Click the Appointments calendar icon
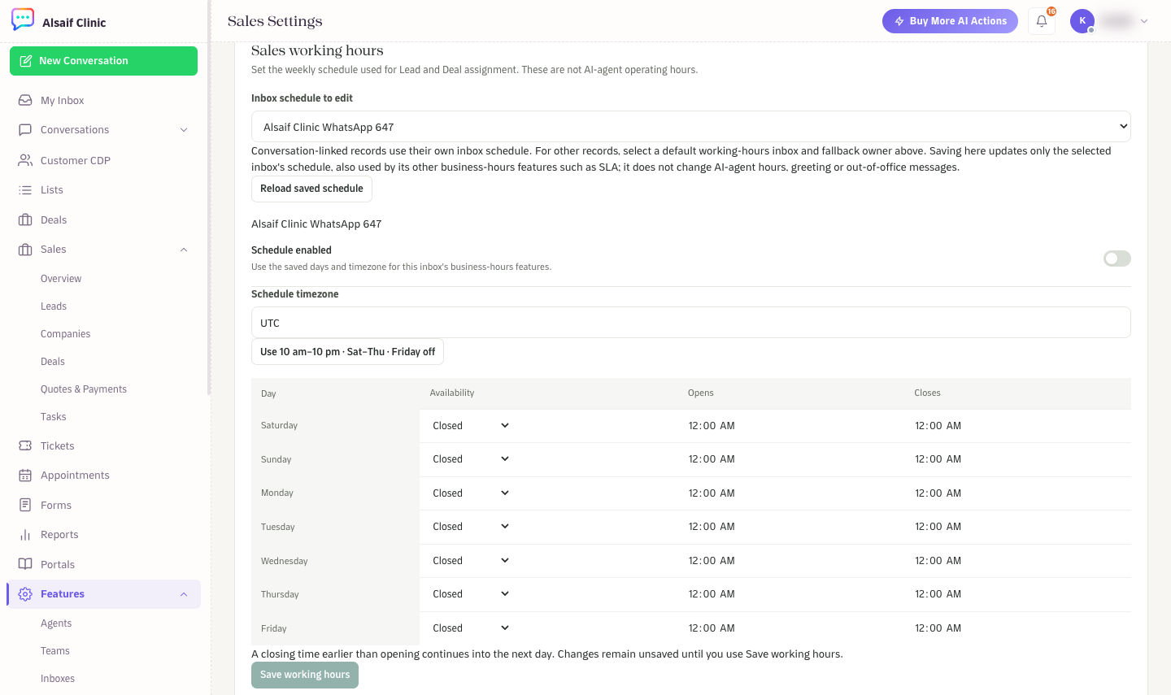Screen dimensions: 1171x695 (x=25, y=475)
